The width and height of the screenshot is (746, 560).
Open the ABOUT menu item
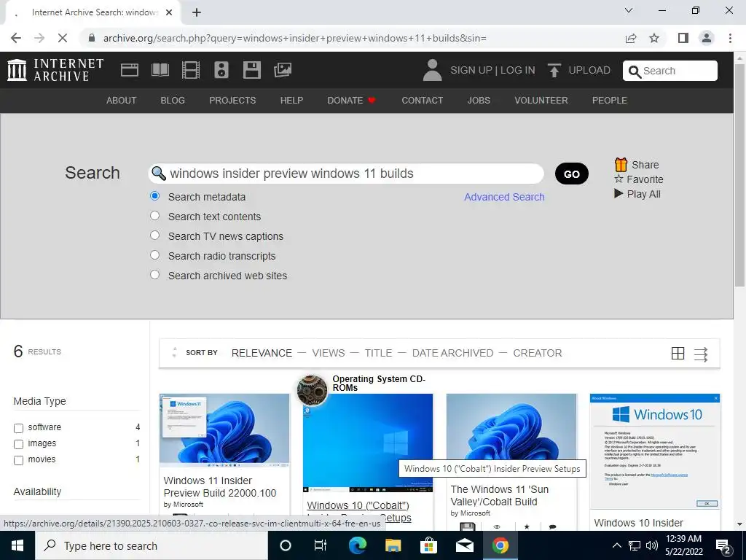coord(122,101)
